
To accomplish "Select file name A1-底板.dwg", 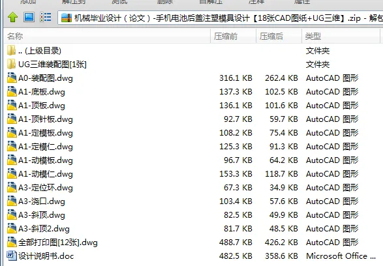I will (x=42, y=92).
